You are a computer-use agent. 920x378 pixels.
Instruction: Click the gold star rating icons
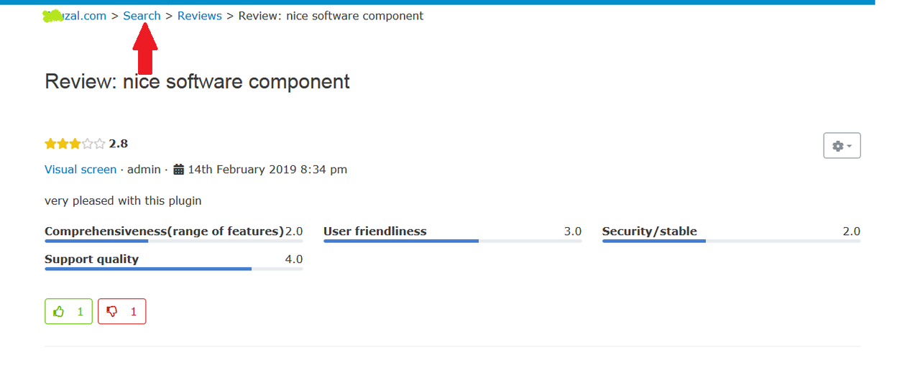(63, 144)
